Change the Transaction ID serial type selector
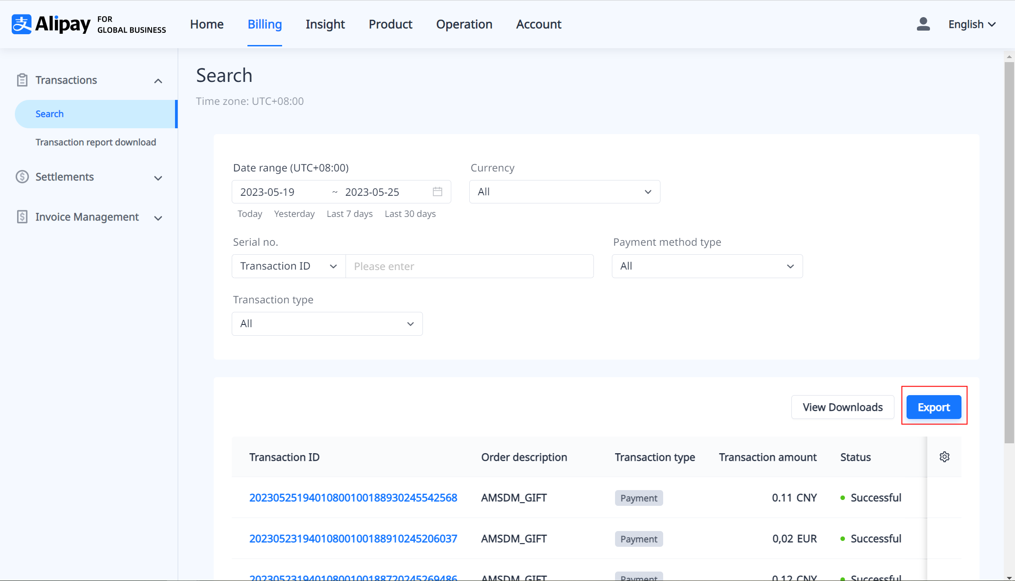 coord(288,266)
